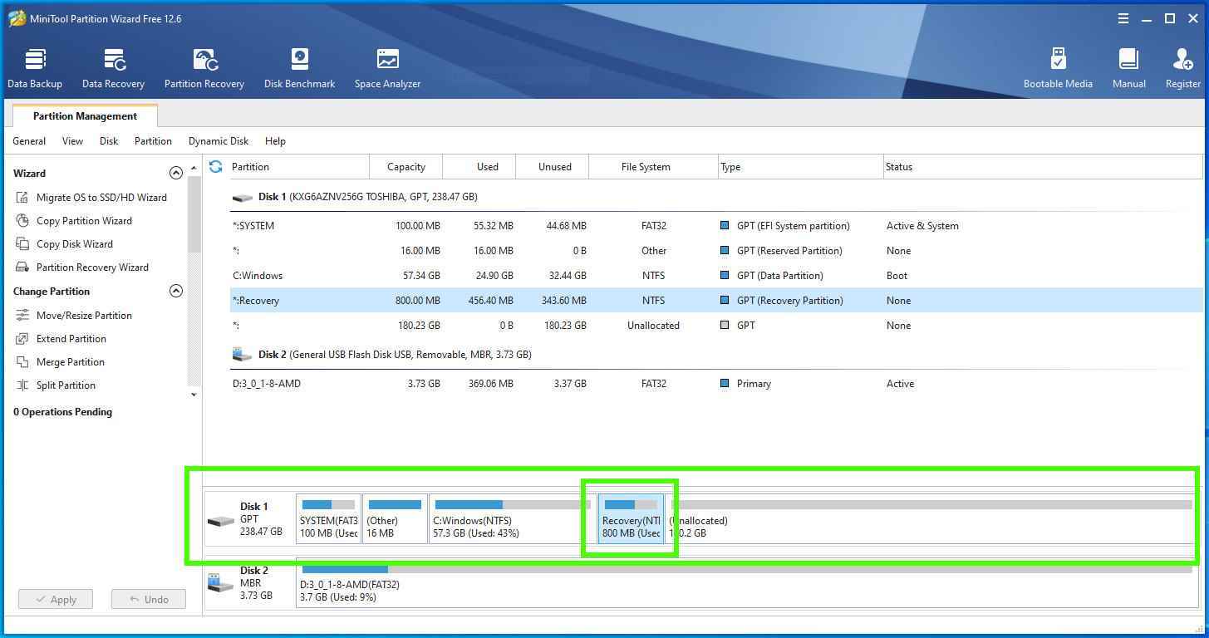This screenshot has width=1209, height=638.
Task: Select D:3_0_1-8-AMD(FAT32) block in disk map
Action: click(x=746, y=584)
